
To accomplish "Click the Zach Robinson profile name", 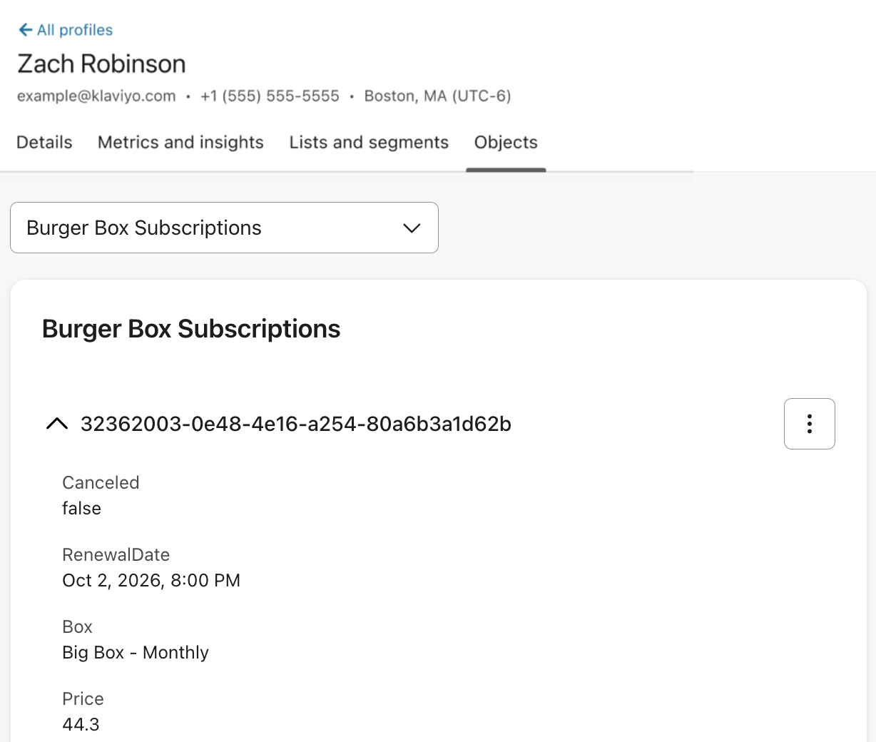I will pos(101,63).
